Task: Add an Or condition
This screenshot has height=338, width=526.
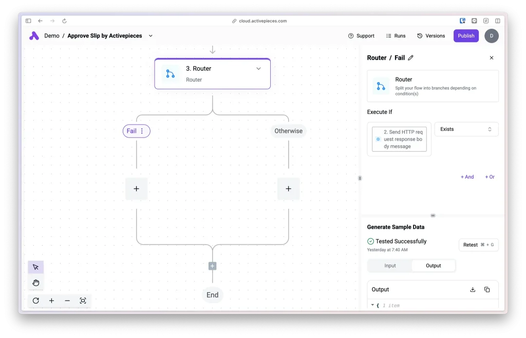Action: coord(490,177)
